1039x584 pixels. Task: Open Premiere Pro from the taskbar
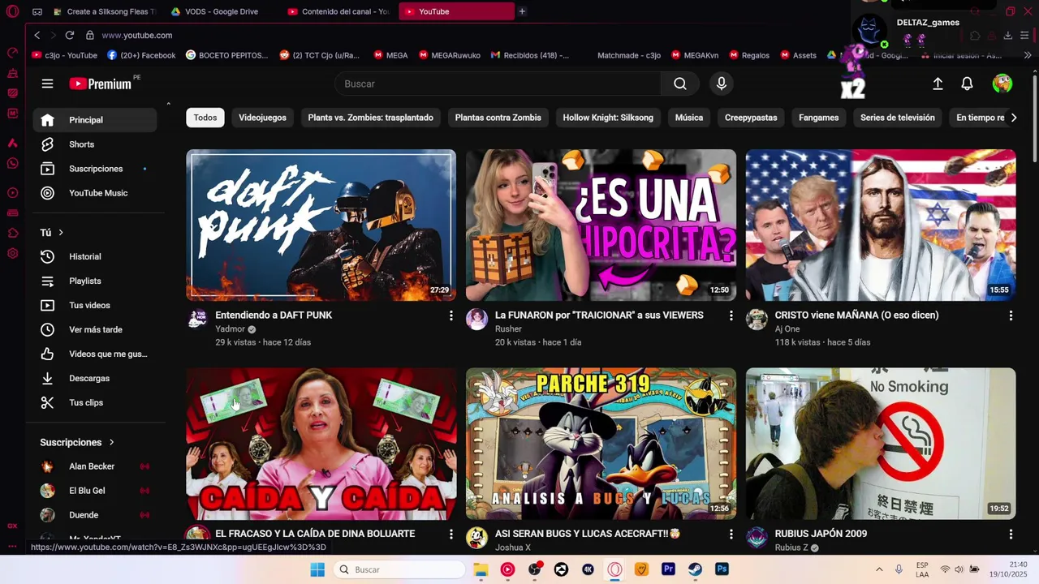point(668,569)
